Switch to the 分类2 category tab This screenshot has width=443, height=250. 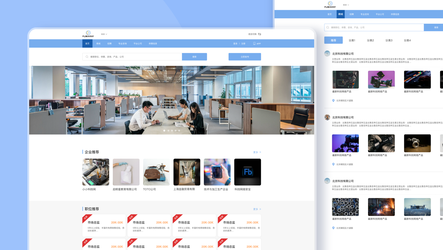point(370,40)
